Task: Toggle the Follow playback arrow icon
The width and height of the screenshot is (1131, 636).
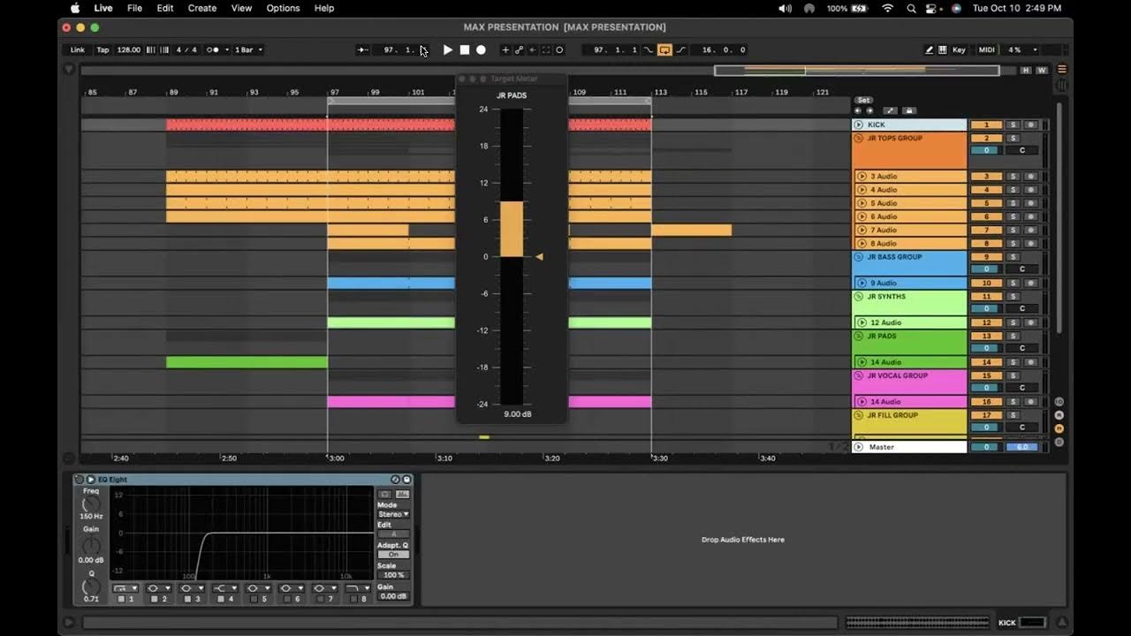Action: click(362, 49)
